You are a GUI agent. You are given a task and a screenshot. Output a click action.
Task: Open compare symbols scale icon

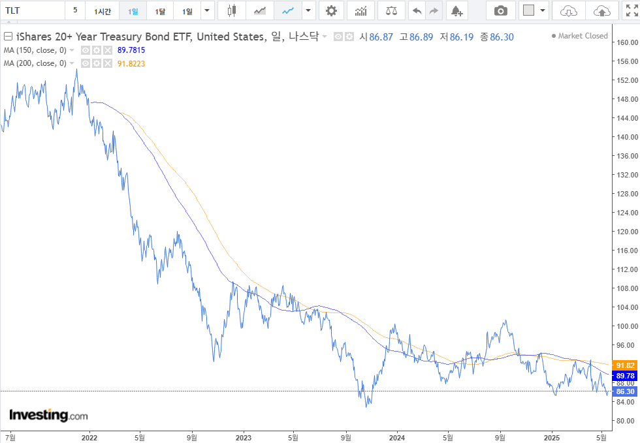click(391, 10)
